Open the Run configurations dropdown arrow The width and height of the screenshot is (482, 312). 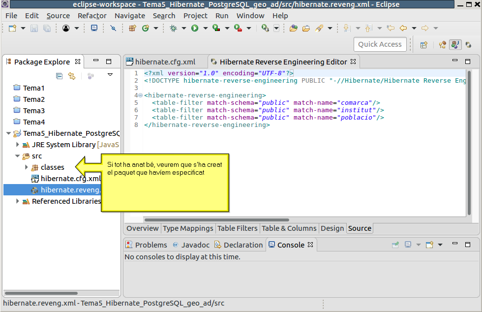(x=206, y=29)
